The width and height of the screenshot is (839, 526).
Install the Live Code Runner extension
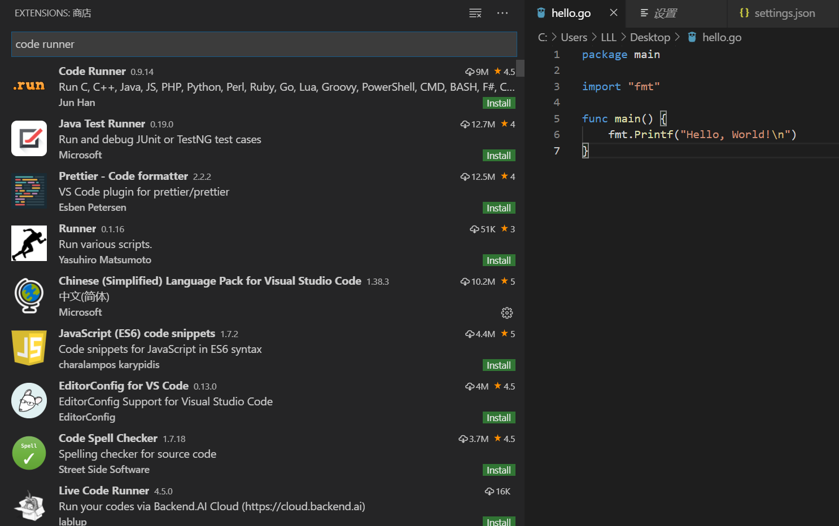pyautogui.click(x=499, y=521)
